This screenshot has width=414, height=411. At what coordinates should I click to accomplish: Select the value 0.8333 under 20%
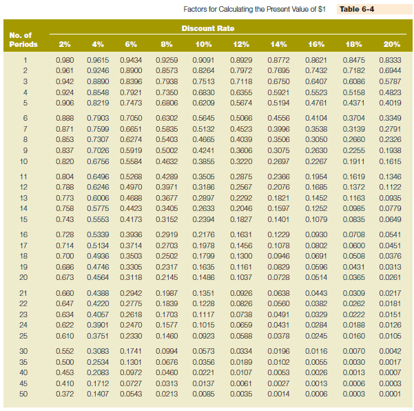coord(391,60)
